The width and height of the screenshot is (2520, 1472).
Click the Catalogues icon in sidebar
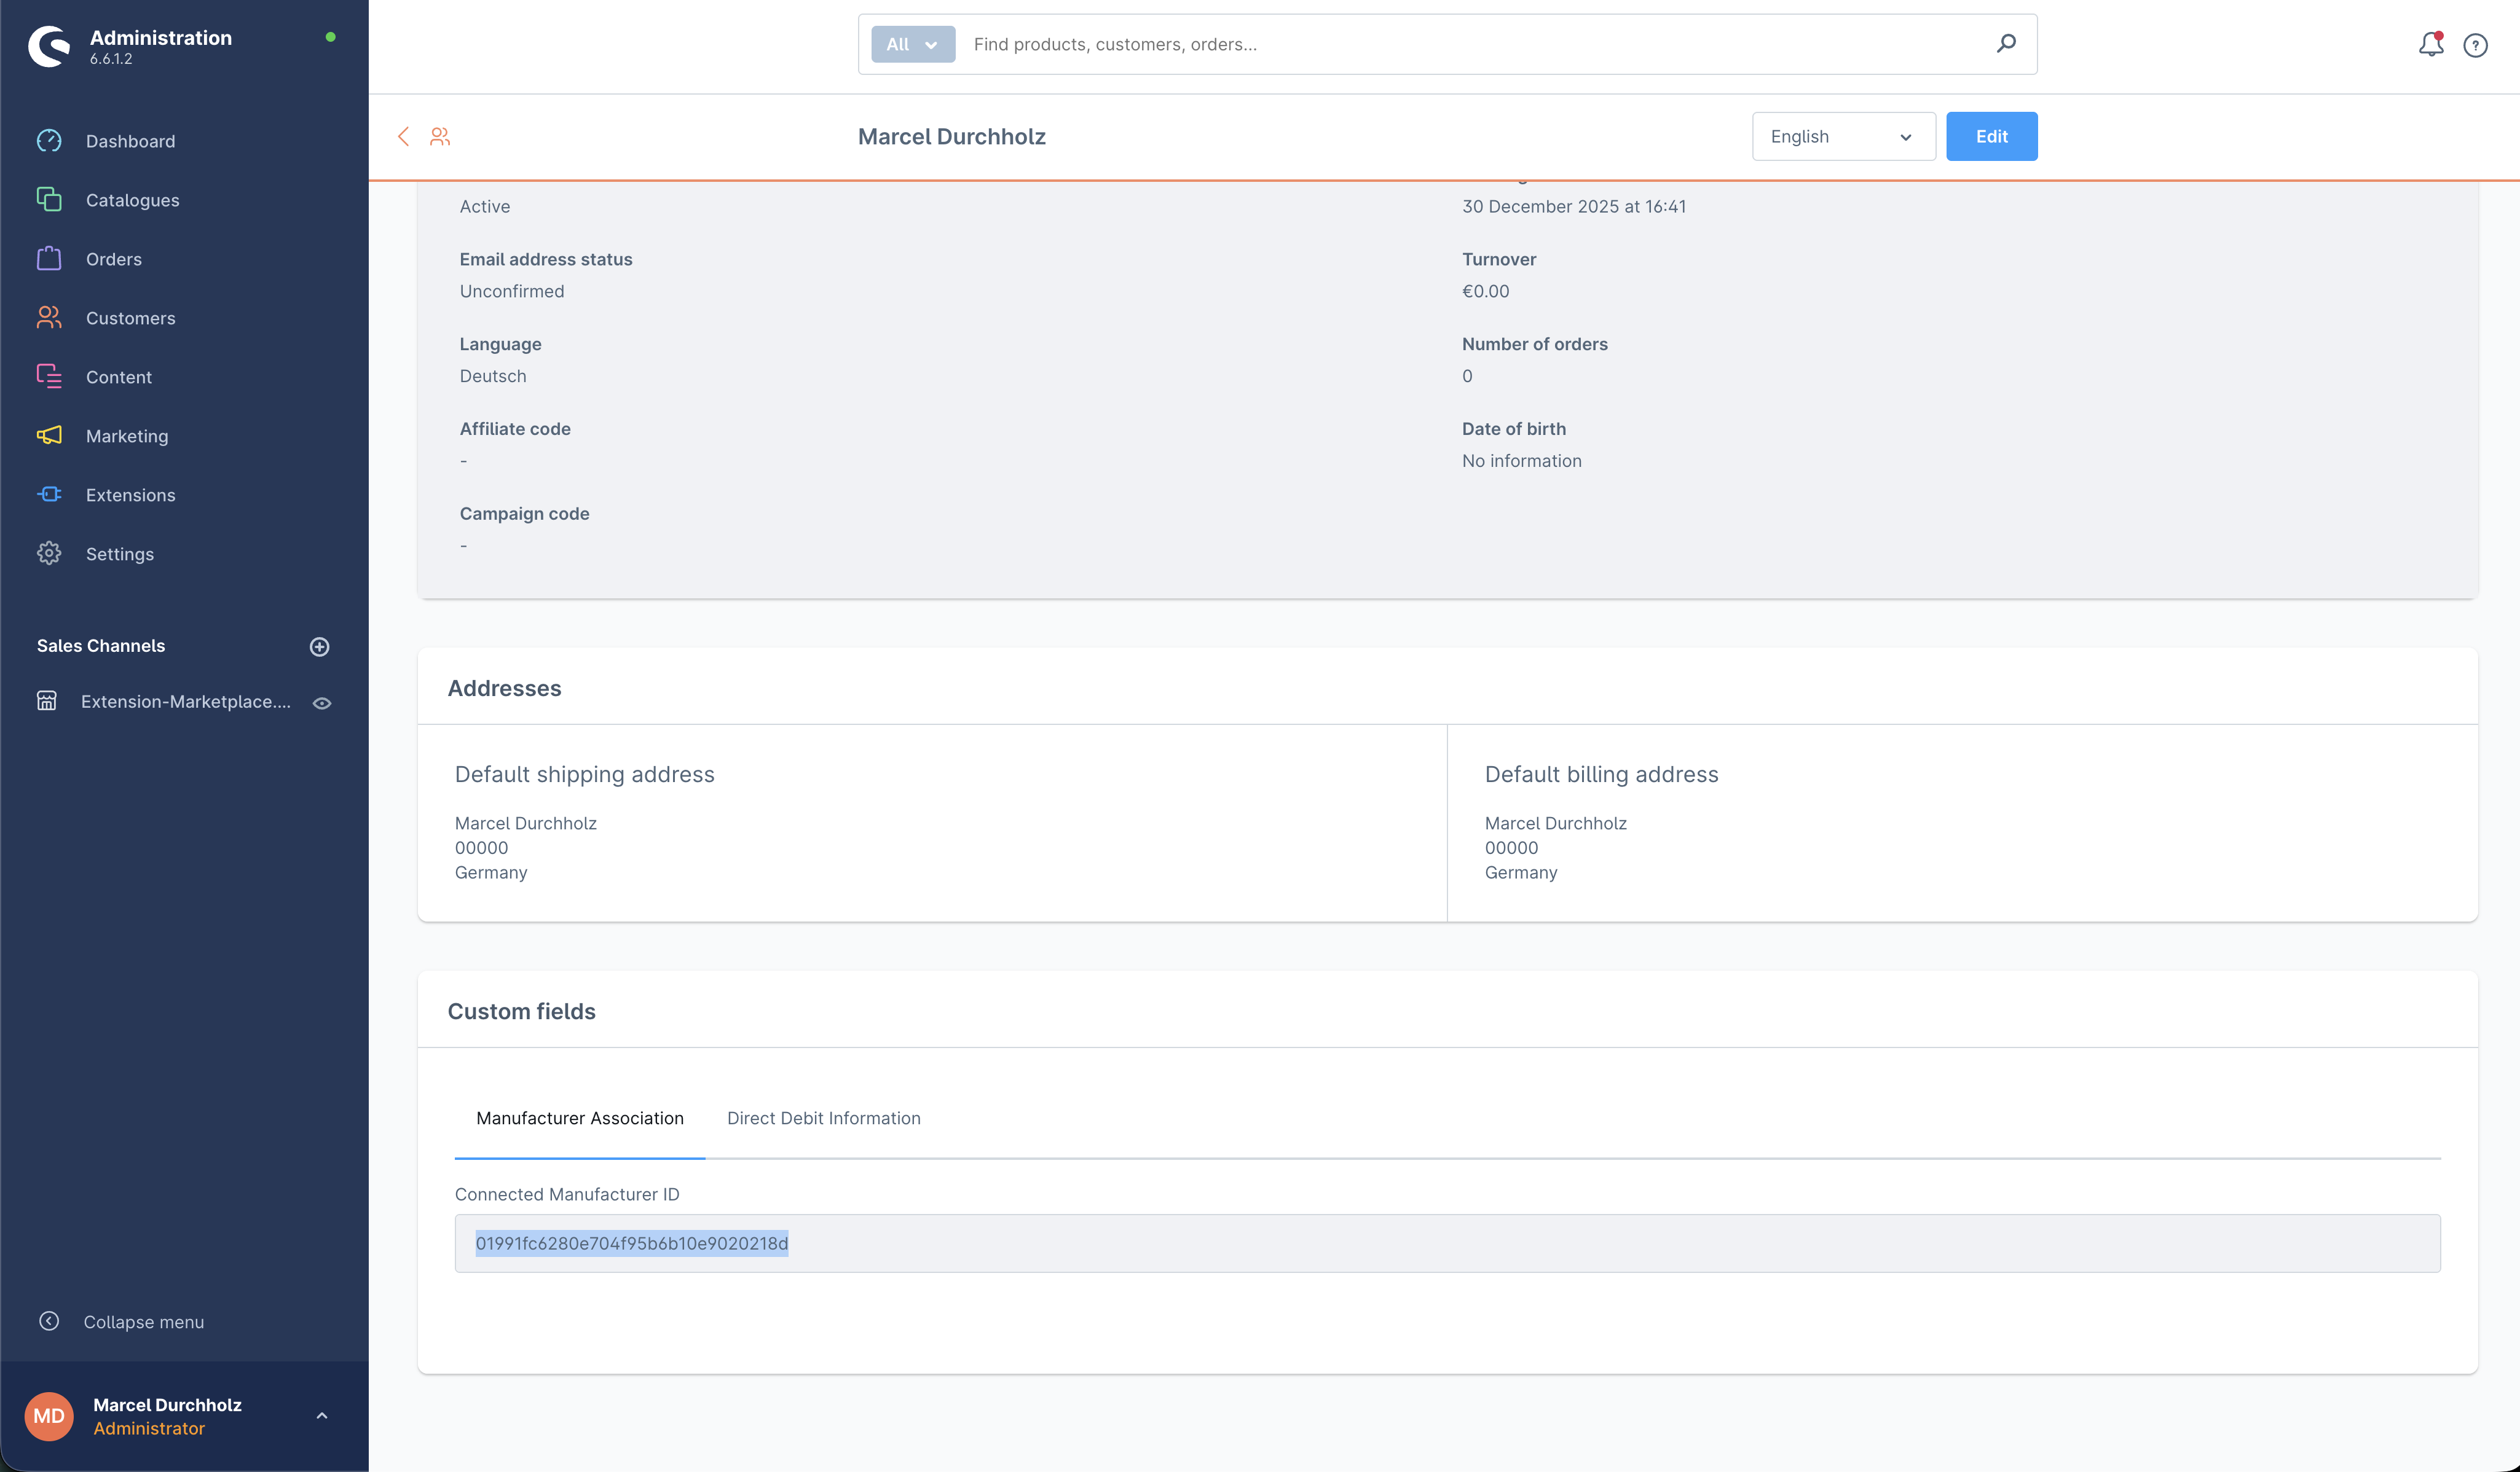click(49, 200)
